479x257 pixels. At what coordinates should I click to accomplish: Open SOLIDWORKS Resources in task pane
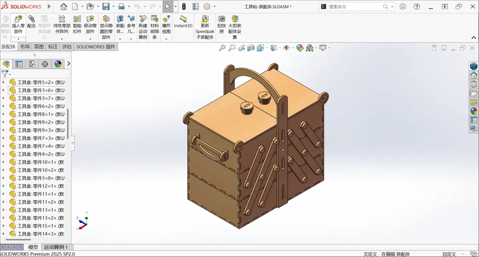pyautogui.click(x=474, y=75)
